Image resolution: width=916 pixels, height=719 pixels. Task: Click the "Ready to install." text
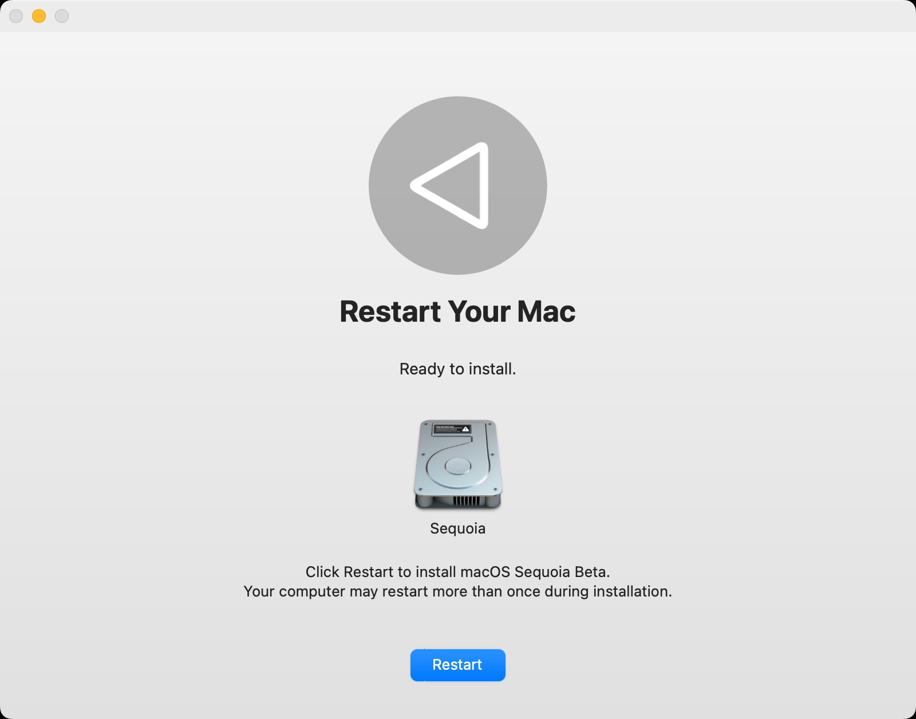[457, 369]
